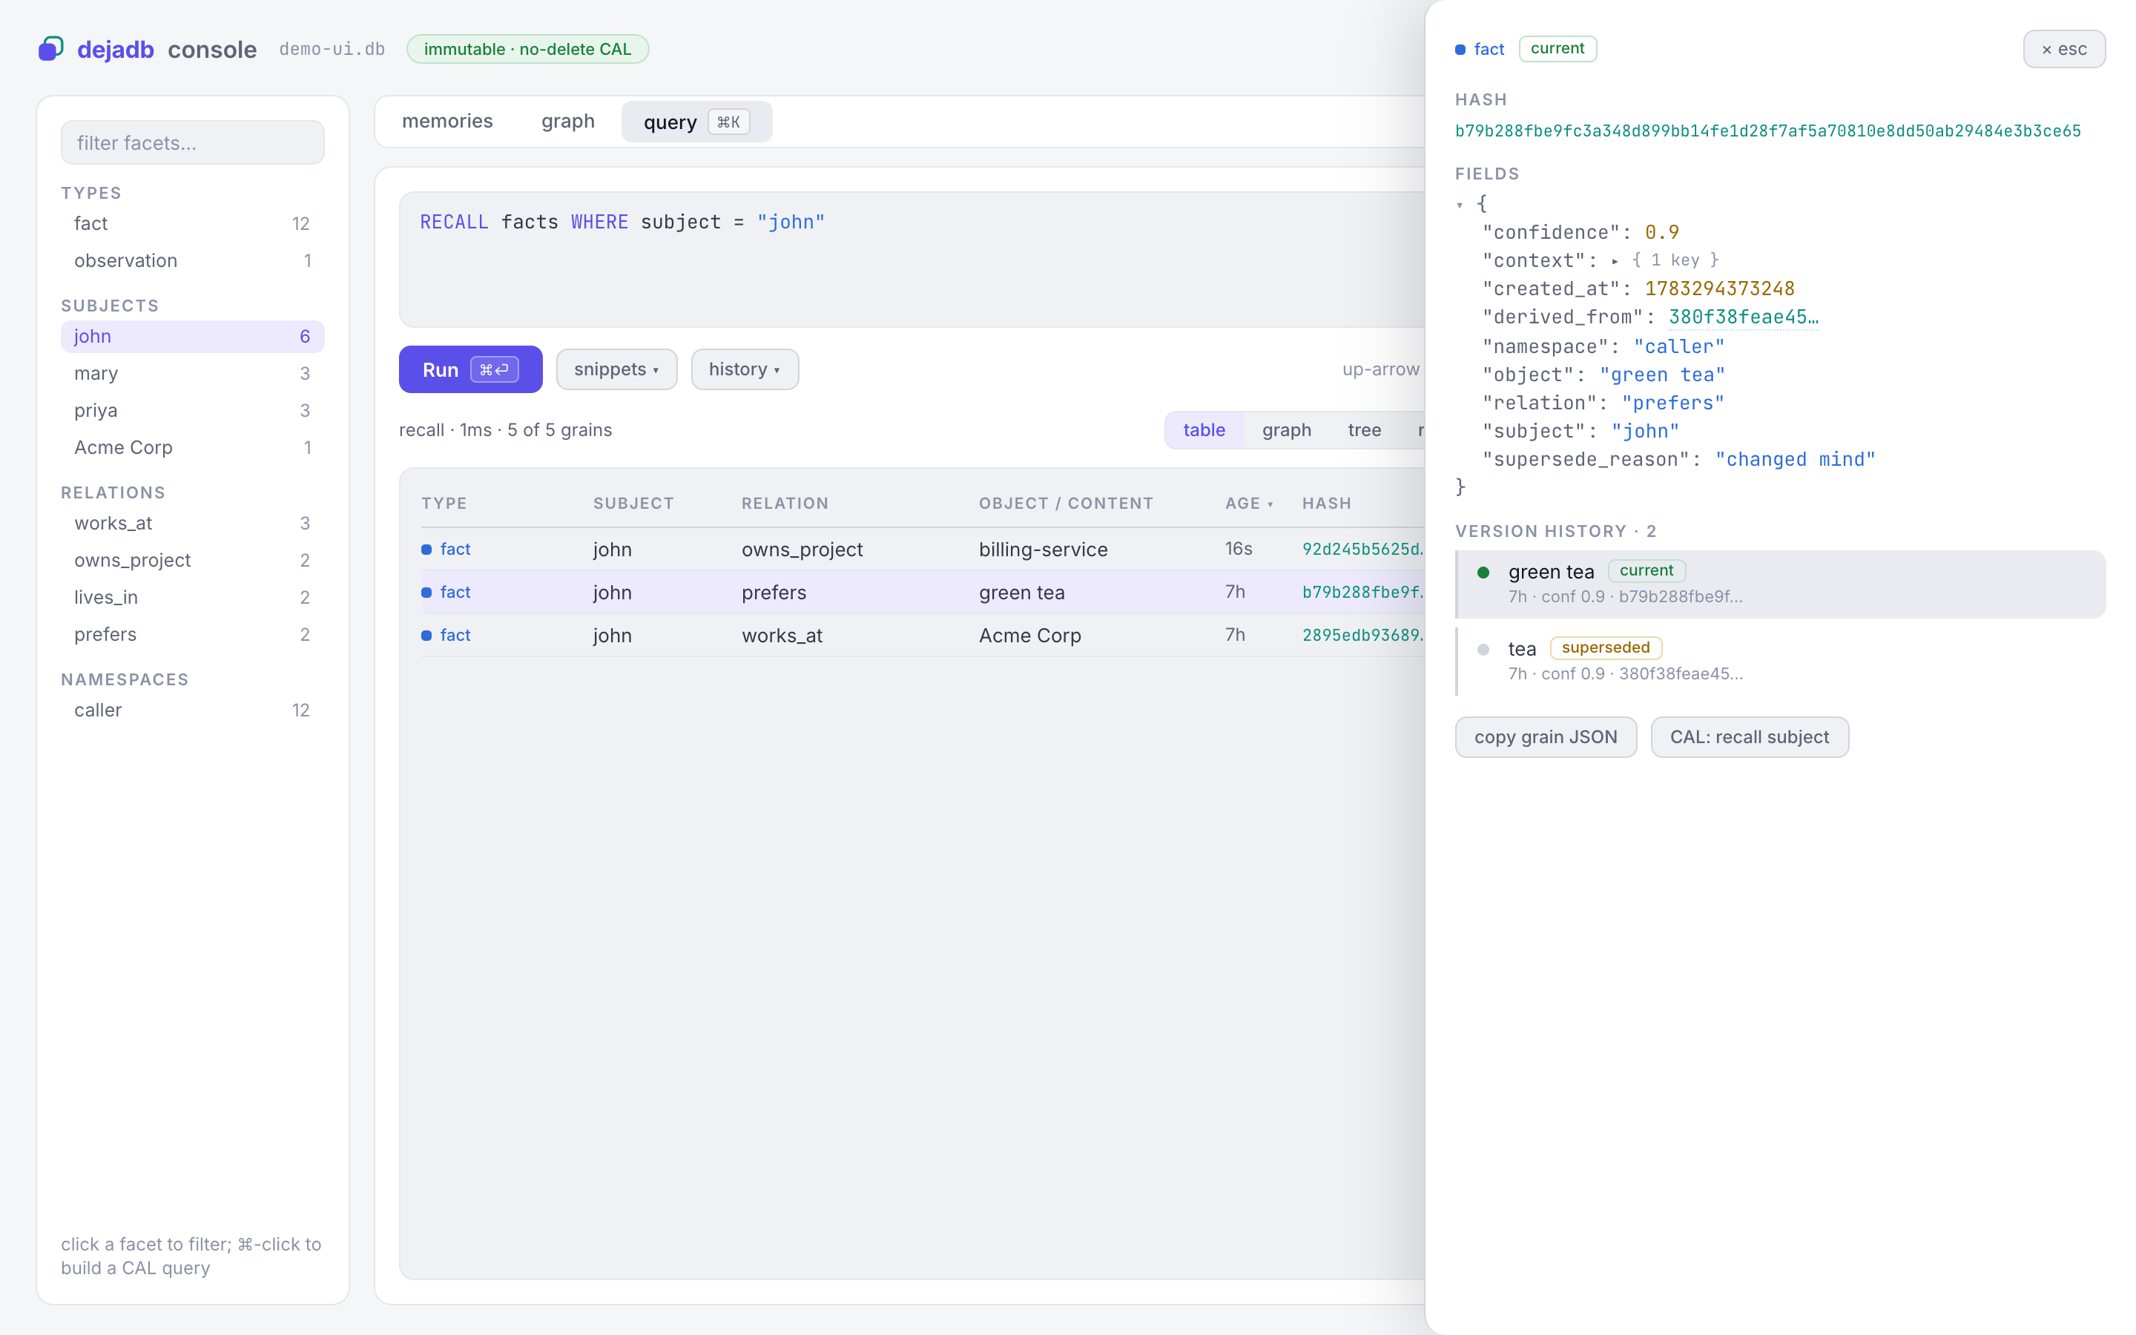Click the current badge in panel header
The image size is (2136, 1335).
point(1557,48)
